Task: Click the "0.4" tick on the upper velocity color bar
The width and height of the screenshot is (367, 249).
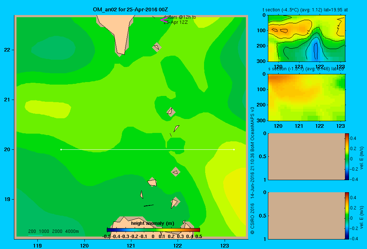Action: tap(353, 138)
